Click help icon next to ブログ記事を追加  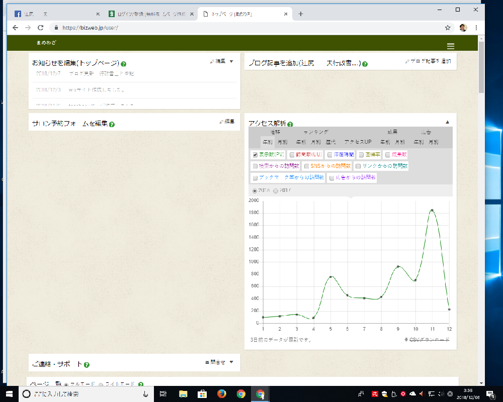coord(365,64)
